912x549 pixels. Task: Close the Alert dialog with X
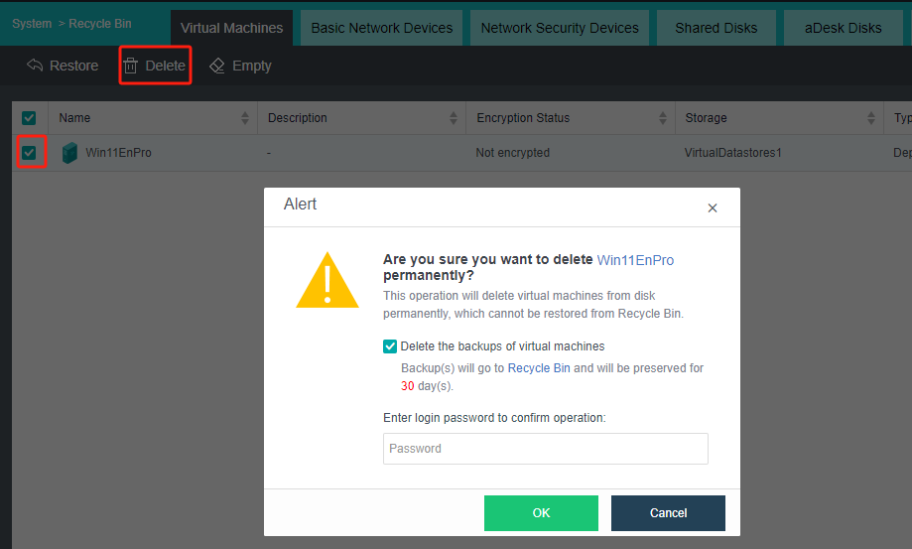pyautogui.click(x=712, y=208)
